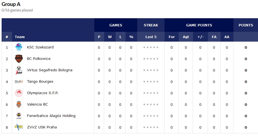Click the BC Polkowice team logo
Viewport: 258px width, 136px height.
pos(19,59)
